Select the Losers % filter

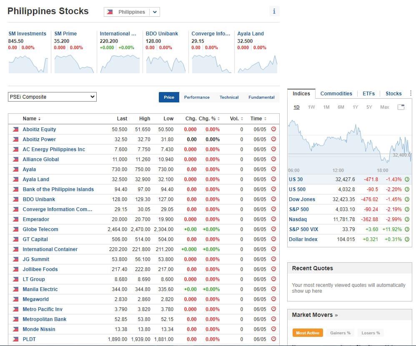coord(371,333)
